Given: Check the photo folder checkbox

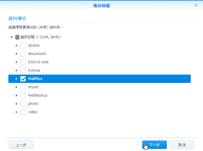Looking at the screenshot, I should click(x=23, y=104).
